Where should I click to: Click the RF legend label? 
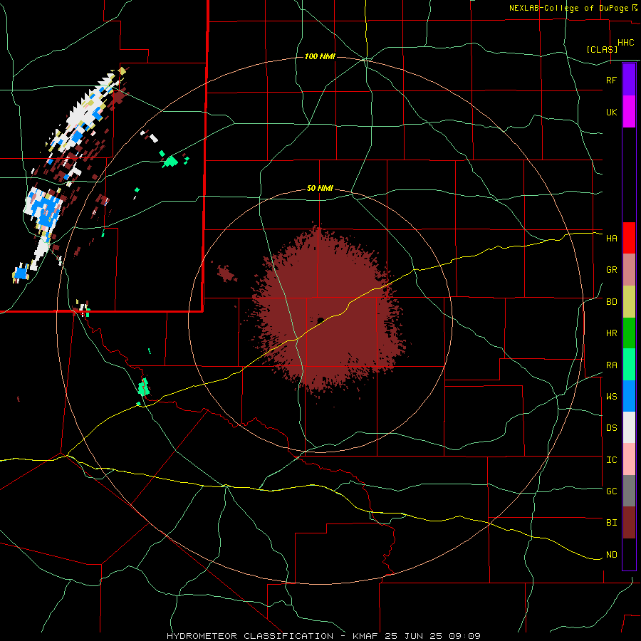click(x=611, y=80)
